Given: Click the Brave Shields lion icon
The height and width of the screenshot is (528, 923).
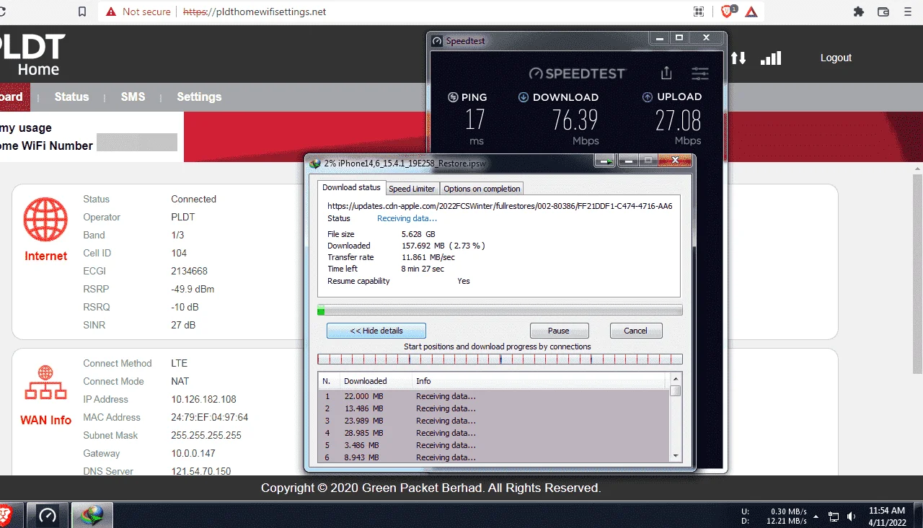Looking at the screenshot, I should coord(728,12).
